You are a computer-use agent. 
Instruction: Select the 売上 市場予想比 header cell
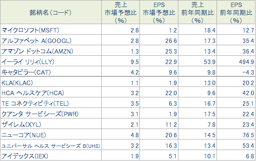click(x=121, y=12)
